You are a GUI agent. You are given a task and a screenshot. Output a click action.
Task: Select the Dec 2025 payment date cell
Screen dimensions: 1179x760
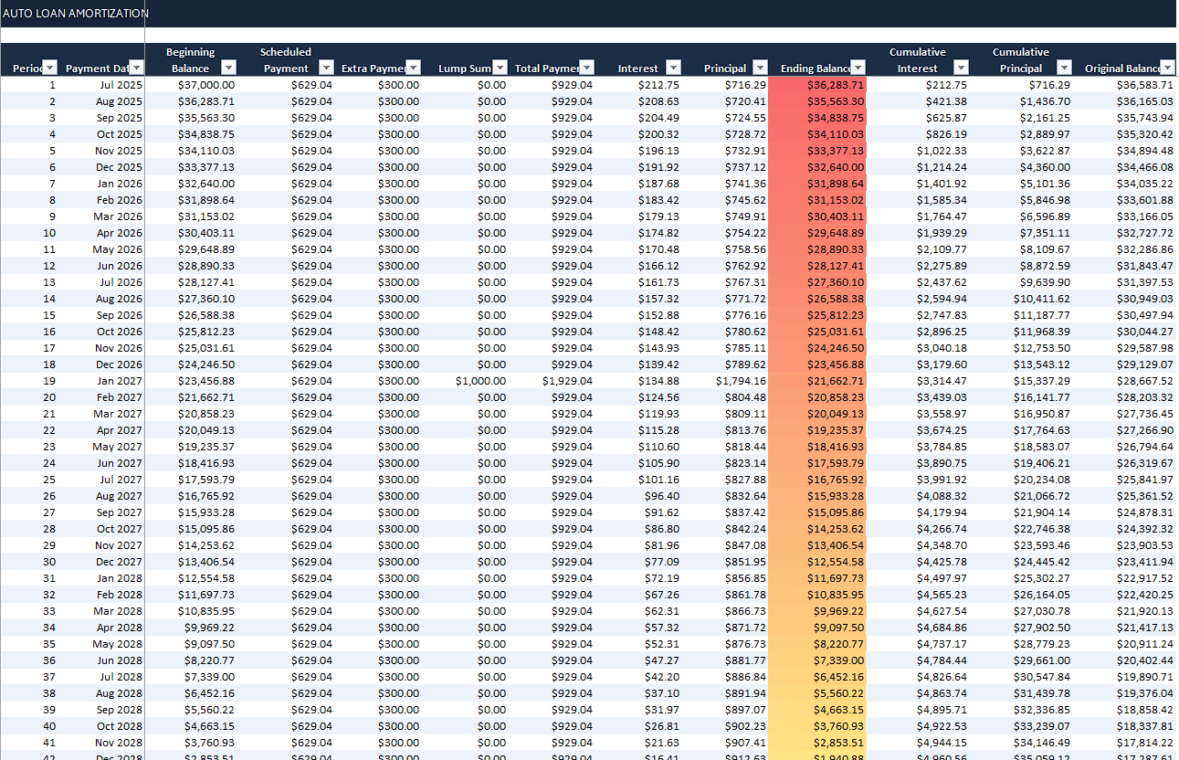click(101, 167)
